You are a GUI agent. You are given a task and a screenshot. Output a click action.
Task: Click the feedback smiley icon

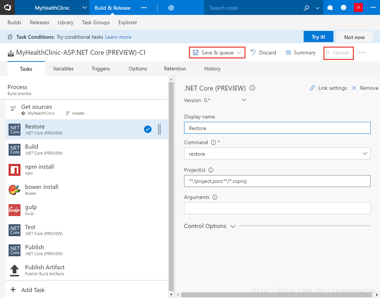[343, 7]
